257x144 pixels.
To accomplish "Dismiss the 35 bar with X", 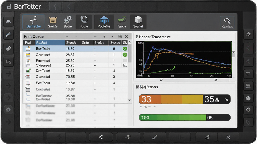I will click(227, 100).
